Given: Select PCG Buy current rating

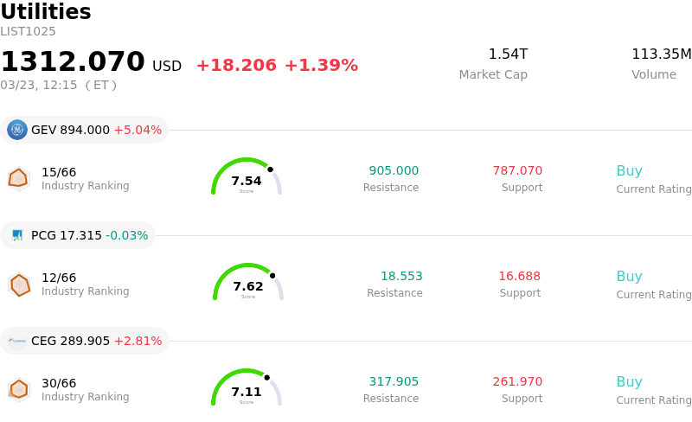Looking at the screenshot, I should click(x=629, y=277).
